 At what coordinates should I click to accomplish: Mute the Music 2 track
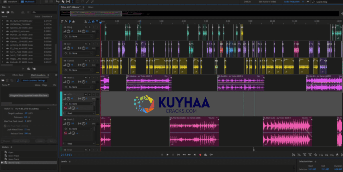coord(86,119)
